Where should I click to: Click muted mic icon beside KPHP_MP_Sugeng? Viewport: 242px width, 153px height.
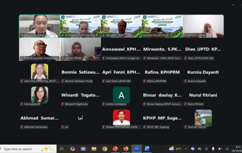[145, 127]
